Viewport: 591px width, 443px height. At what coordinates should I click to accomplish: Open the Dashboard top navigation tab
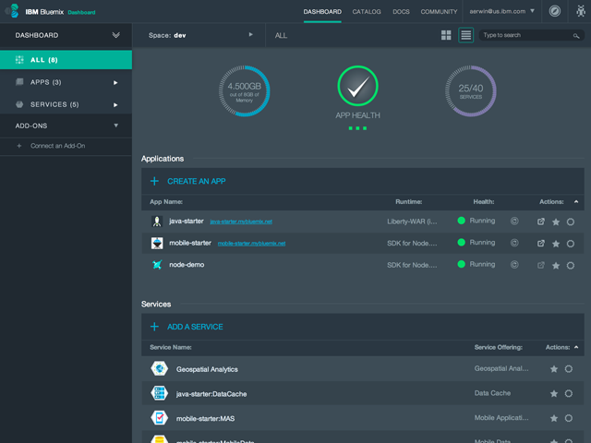[x=322, y=12]
